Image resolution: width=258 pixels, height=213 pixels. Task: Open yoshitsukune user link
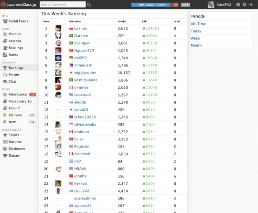(x=86, y=80)
